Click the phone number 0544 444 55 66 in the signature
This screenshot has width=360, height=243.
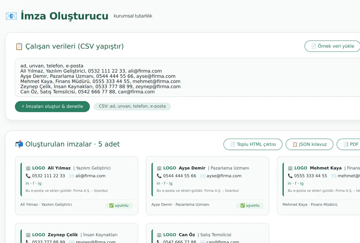tap(180, 176)
